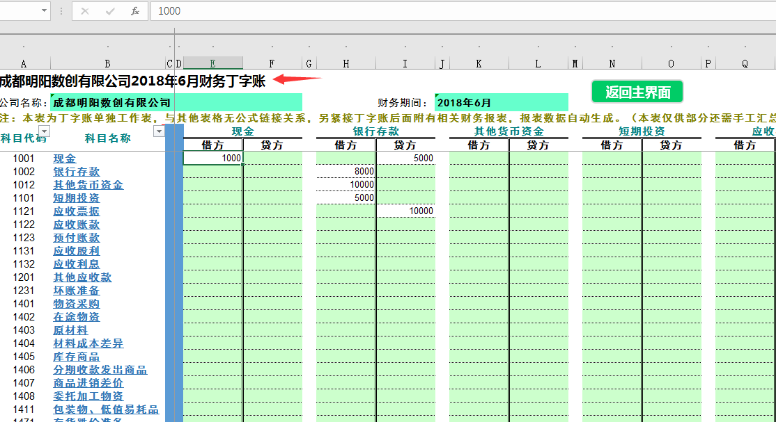The width and height of the screenshot is (776, 422).
Task: Open the 其他货币资金 account link
Action: pos(88,185)
